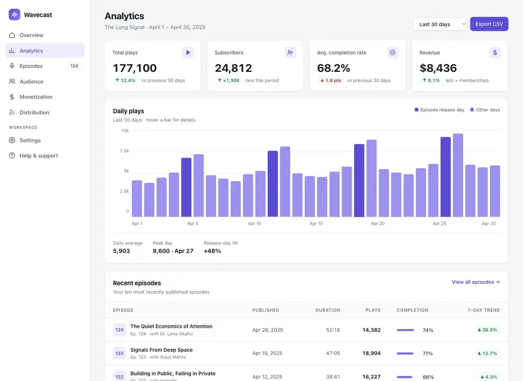The height and width of the screenshot is (381, 523).
Task: Click the 9.1% revenue change badge
Action: tap(431, 80)
